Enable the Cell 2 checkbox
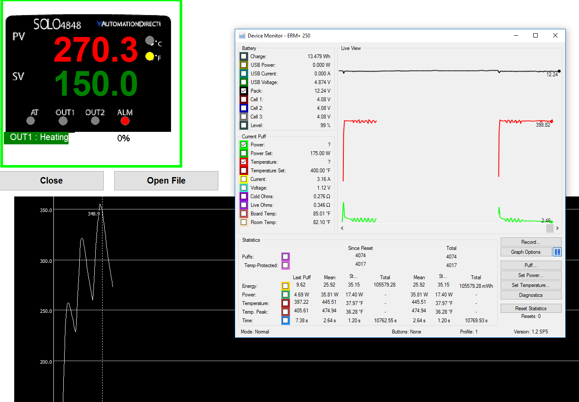This screenshot has width=579, height=402. 244,108
